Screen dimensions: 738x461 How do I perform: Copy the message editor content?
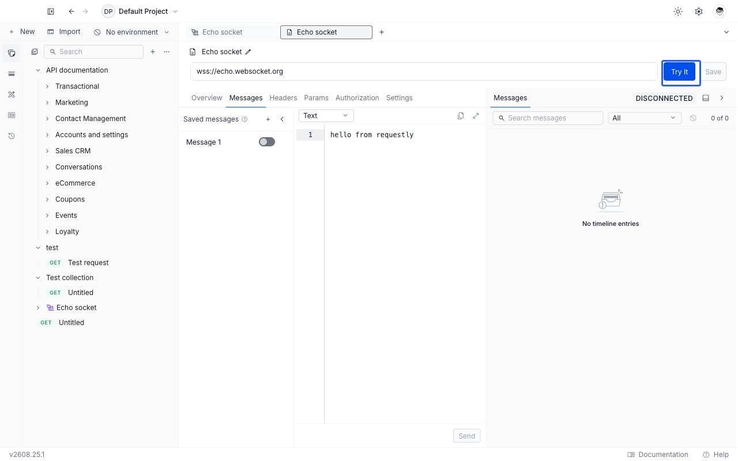pyautogui.click(x=461, y=116)
